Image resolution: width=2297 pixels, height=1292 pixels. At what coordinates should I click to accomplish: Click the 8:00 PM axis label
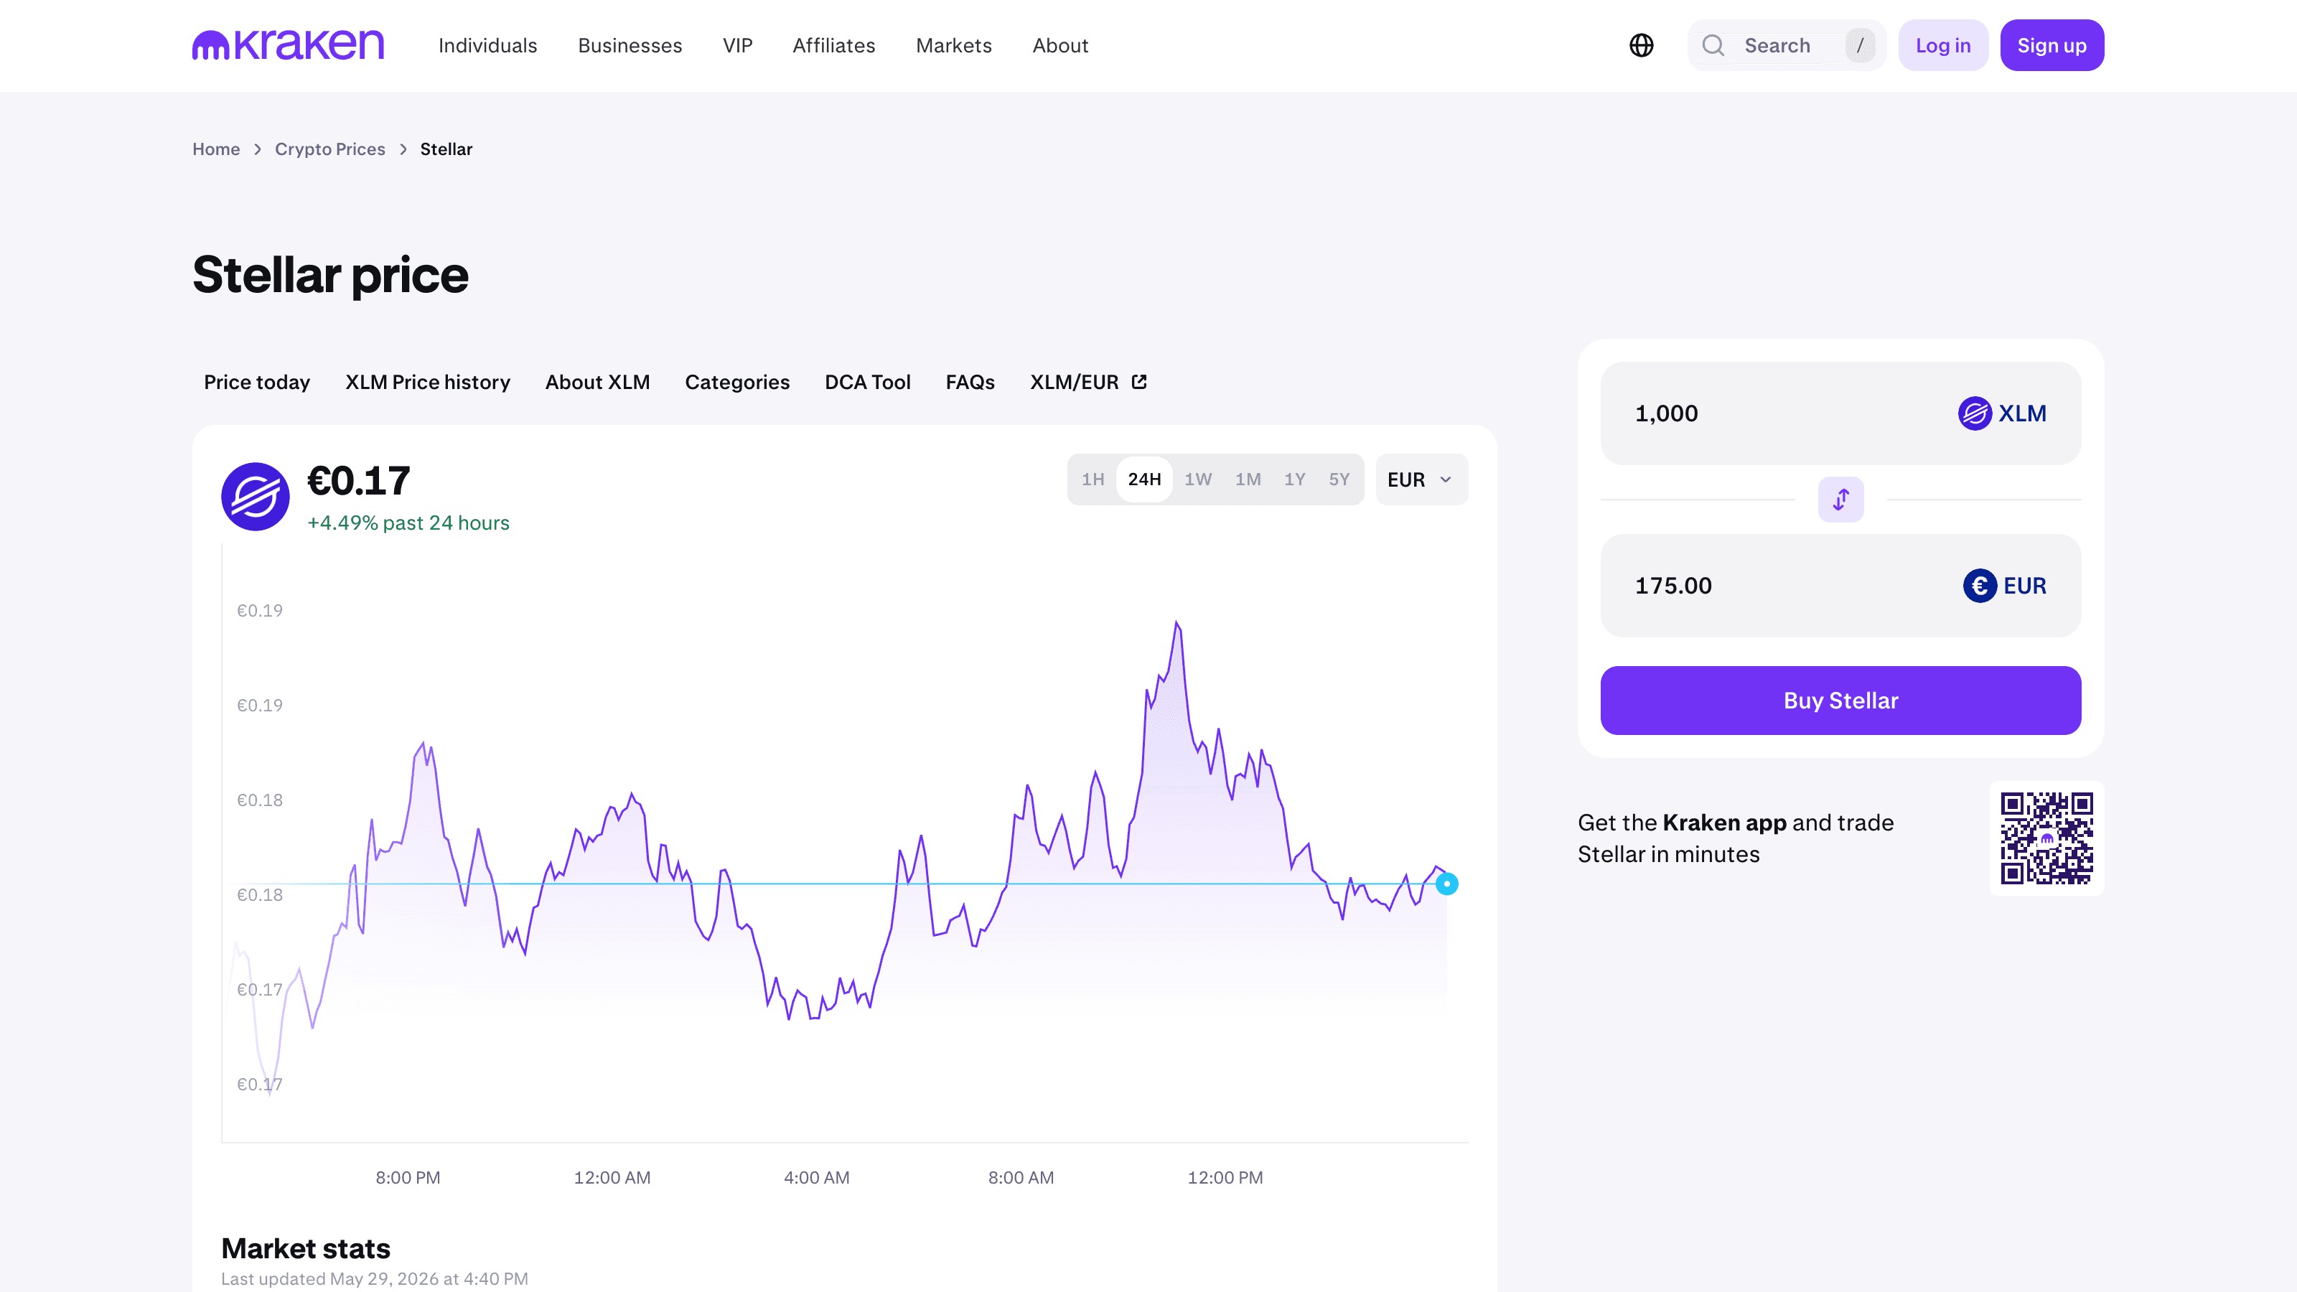408,1177
